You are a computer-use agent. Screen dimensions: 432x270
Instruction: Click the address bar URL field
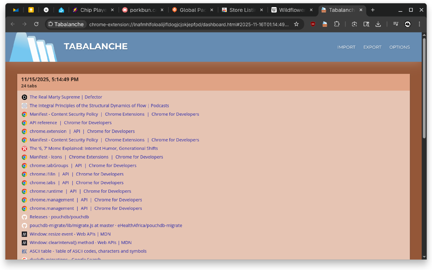(189, 24)
